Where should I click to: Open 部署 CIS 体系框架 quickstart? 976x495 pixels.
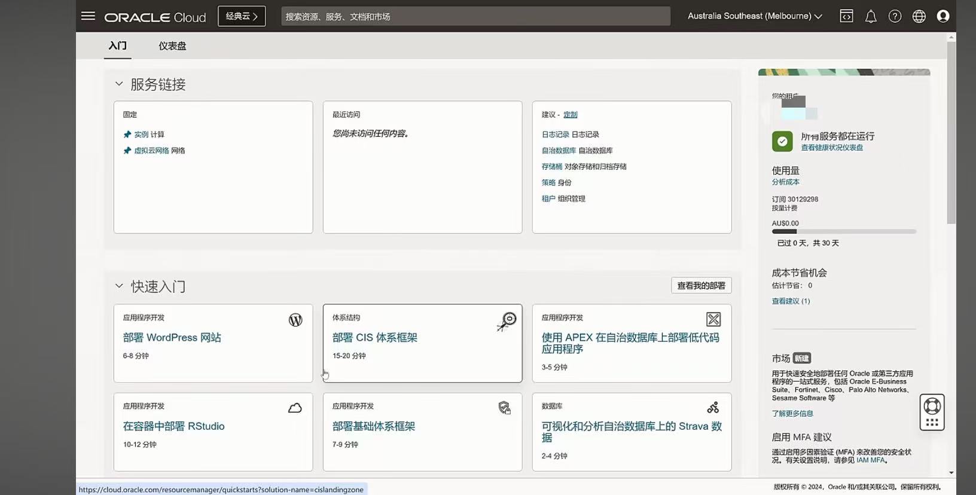click(x=375, y=338)
